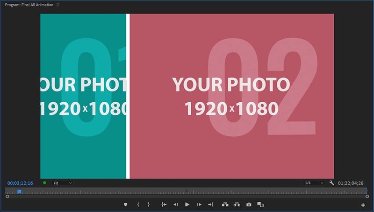Viewport: 374px width, 212px height.
Task: Open wrench Settings menu
Action: (x=331, y=183)
